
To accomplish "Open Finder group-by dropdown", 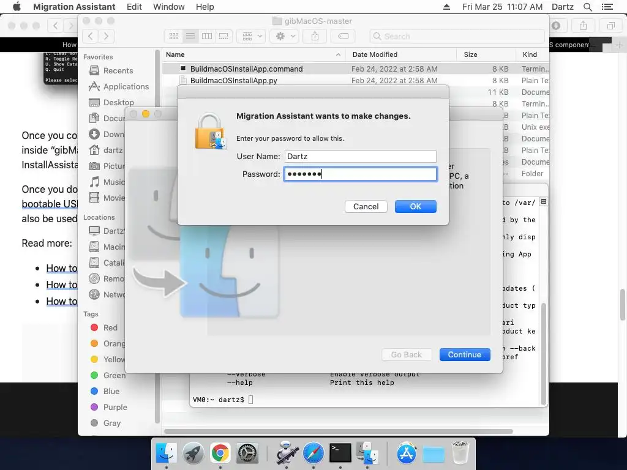I will pyautogui.click(x=251, y=36).
